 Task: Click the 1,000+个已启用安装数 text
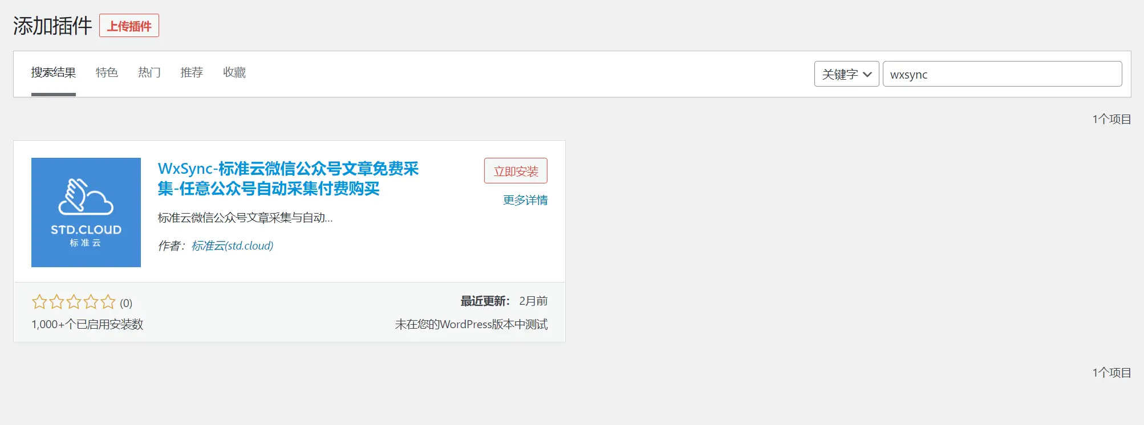click(x=87, y=324)
